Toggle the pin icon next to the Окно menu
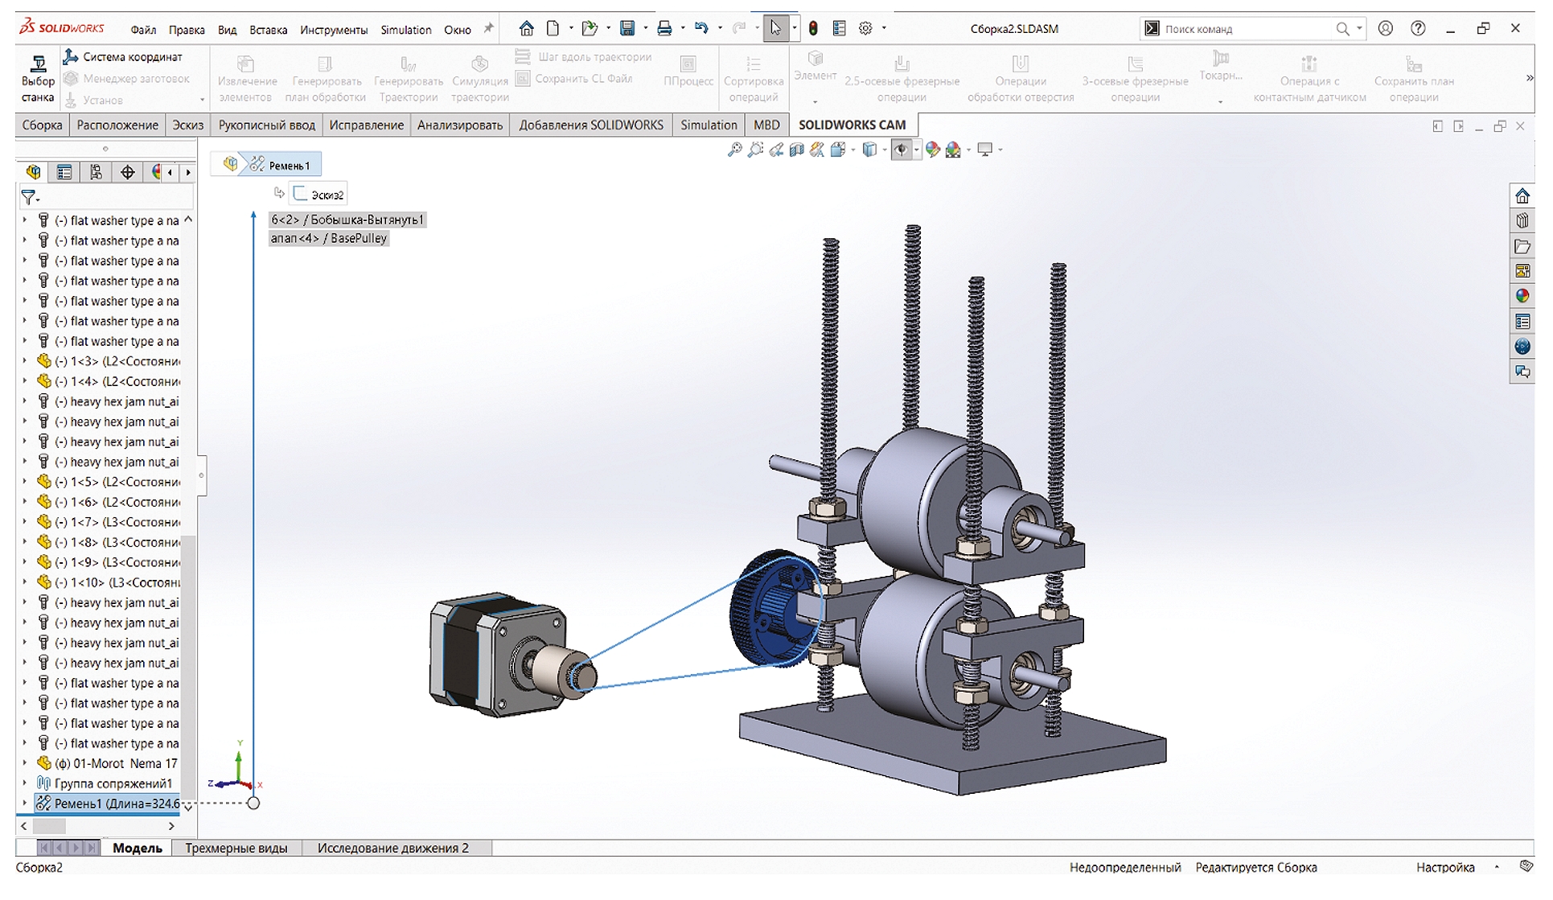This screenshot has height=900, width=1553. (488, 29)
